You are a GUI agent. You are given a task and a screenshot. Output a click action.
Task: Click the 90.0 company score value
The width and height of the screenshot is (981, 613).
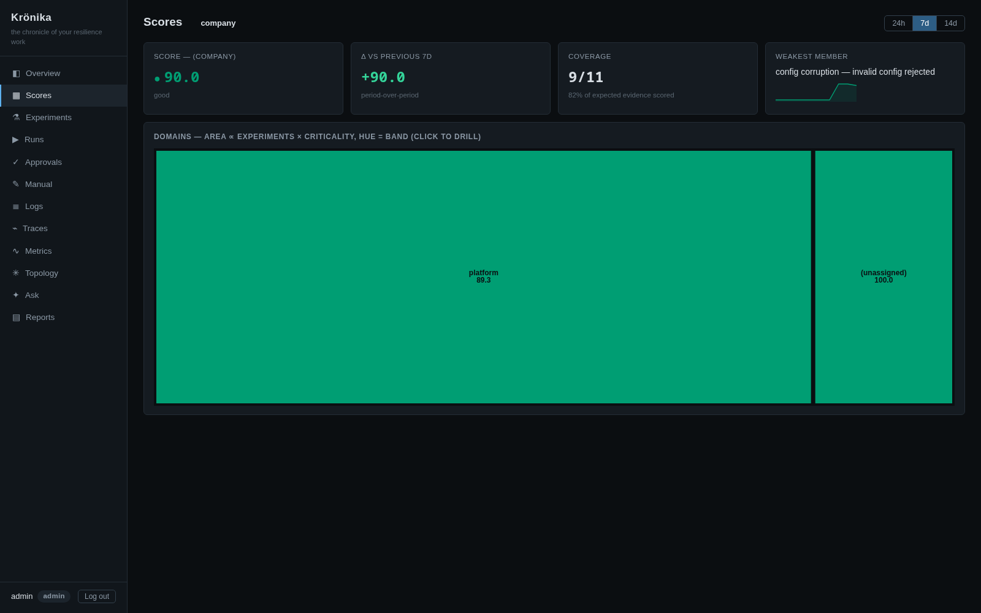tap(181, 78)
